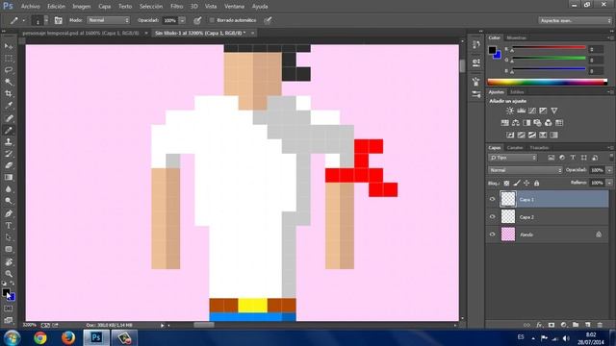616x346 pixels.
Task: Select the Lasso tool
Action: (9, 70)
